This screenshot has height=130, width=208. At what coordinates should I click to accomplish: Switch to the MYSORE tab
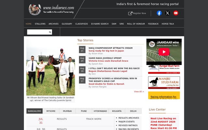point(51,111)
